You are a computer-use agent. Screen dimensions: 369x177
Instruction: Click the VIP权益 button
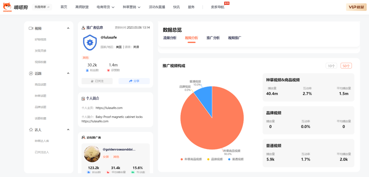356,7
